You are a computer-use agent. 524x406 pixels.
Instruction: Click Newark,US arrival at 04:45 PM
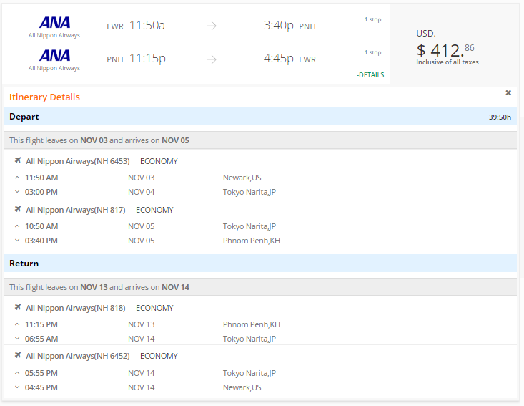coord(242,387)
